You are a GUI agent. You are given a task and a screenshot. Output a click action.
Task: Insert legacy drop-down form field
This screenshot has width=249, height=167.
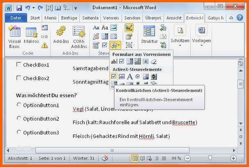130,62
